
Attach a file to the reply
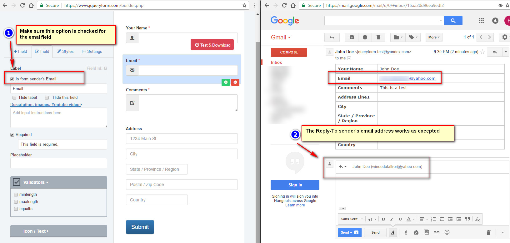(406, 232)
